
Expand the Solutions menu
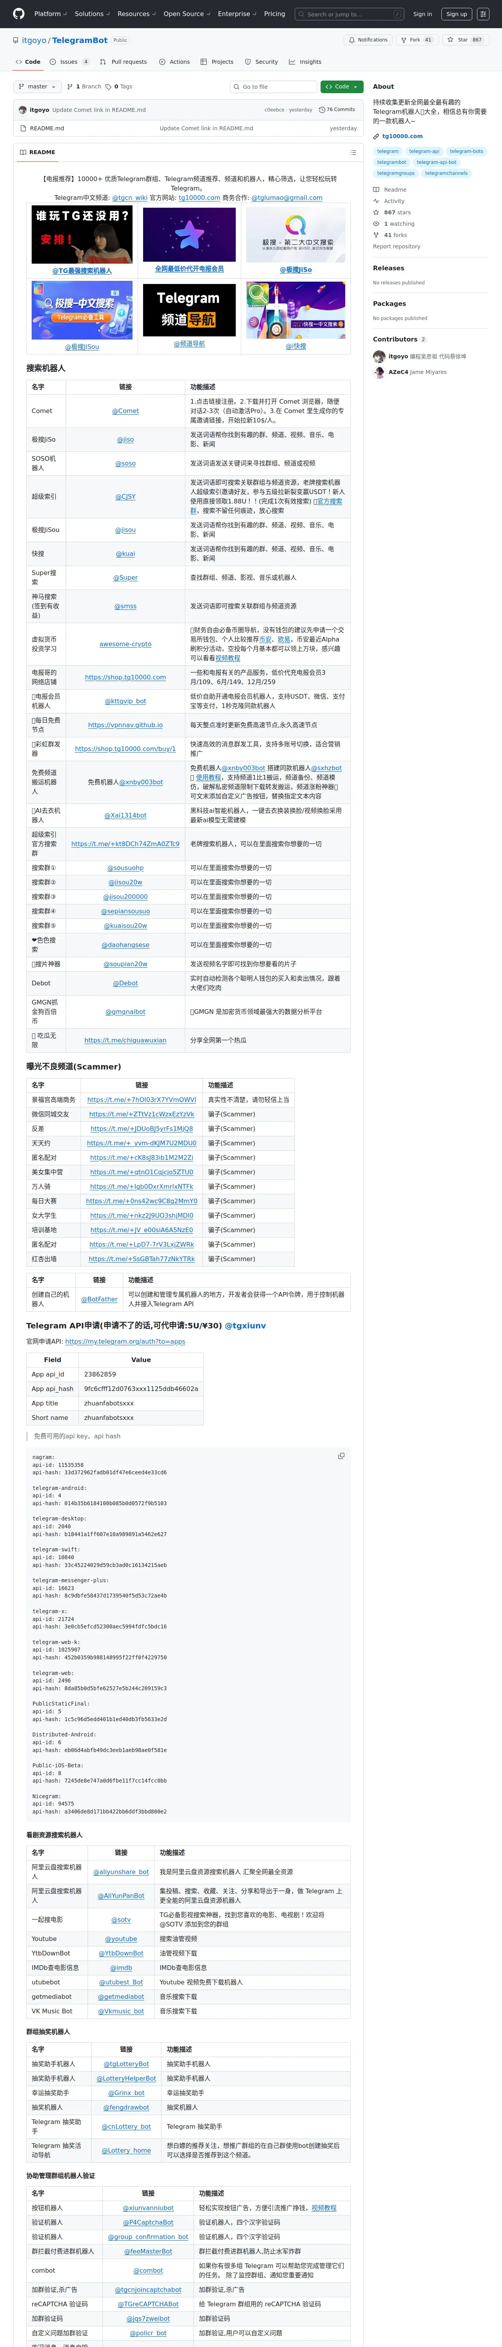(x=91, y=14)
